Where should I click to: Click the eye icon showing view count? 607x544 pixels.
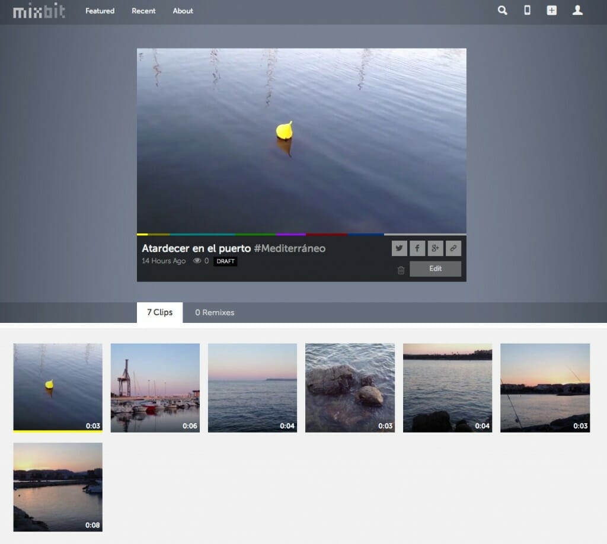(x=196, y=261)
